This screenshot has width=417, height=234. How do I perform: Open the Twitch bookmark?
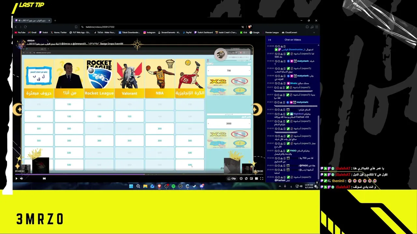pos(44,32)
